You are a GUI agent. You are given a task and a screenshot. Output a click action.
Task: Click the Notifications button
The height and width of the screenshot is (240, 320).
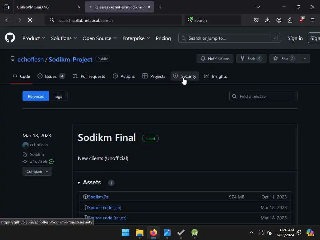215,58
